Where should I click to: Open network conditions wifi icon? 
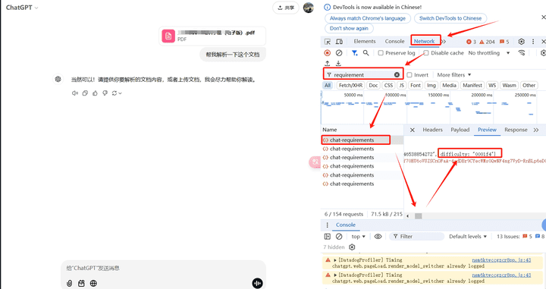tap(521, 53)
